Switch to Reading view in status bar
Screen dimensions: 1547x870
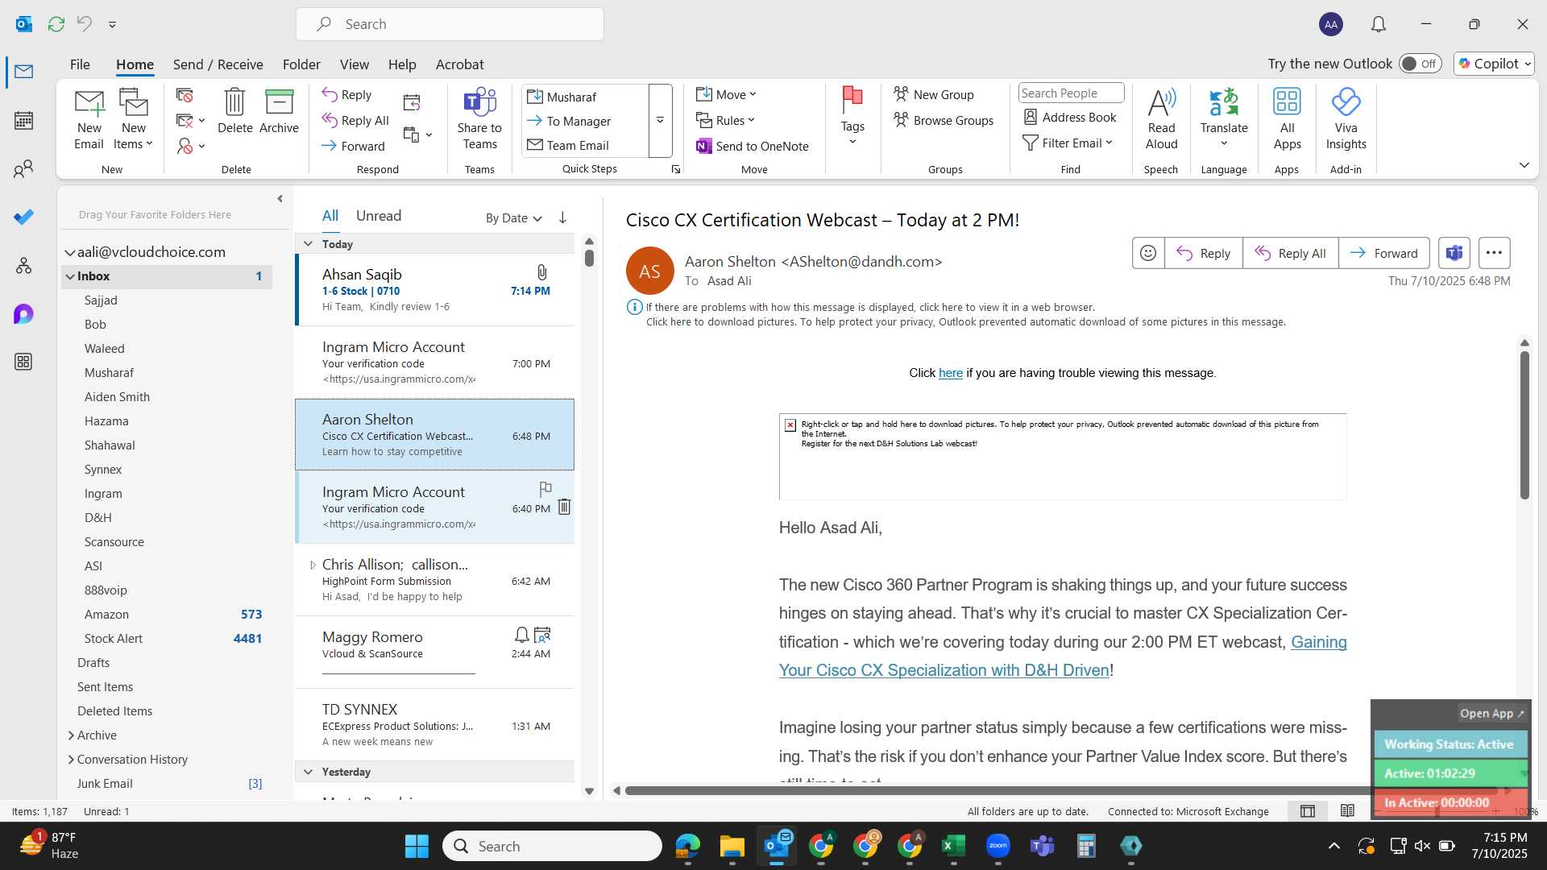tap(1347, 811)
